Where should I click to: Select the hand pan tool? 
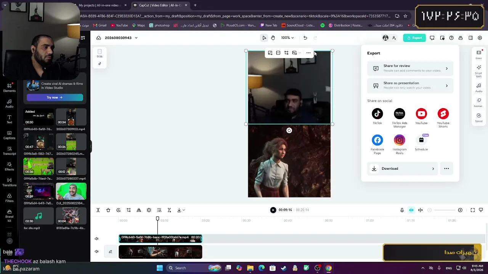click(x=273, y=38)
